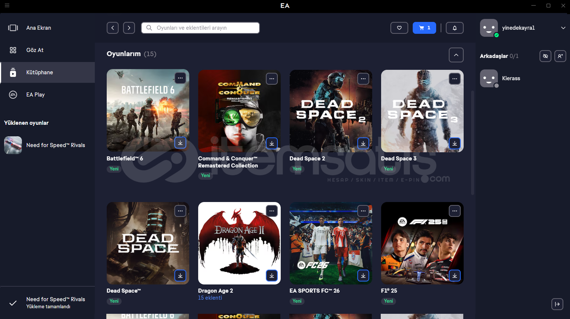The image size is (570, 319).
Task: Click the EA SPORTS FC 26 title
Action: point(315,291)
